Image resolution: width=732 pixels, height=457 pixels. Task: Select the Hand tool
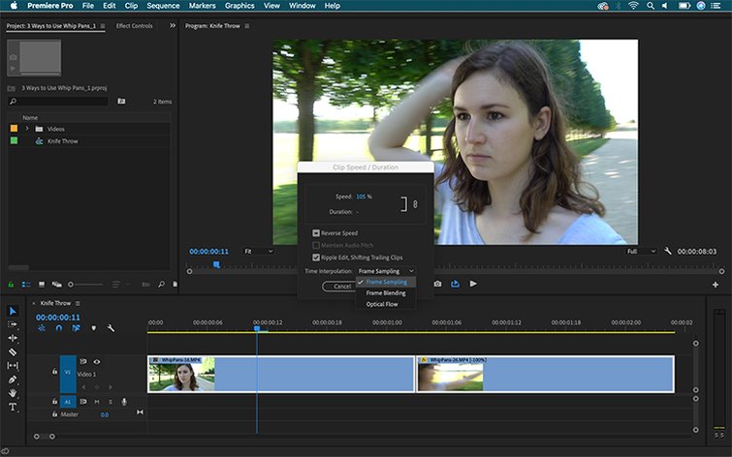14,393
